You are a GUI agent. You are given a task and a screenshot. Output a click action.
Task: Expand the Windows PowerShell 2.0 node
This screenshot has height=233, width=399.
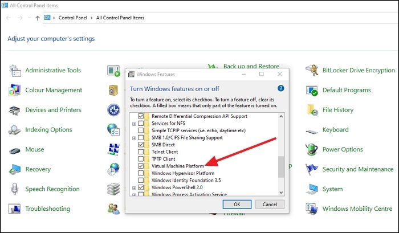coord(134,188)
